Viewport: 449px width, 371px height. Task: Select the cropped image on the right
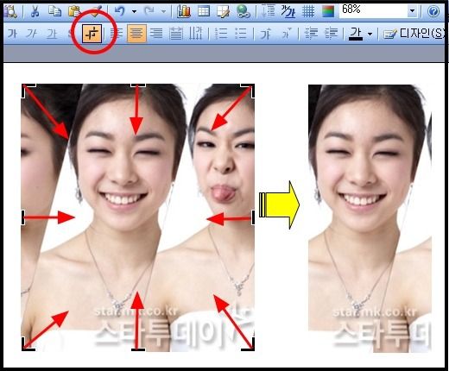point(370,218)
